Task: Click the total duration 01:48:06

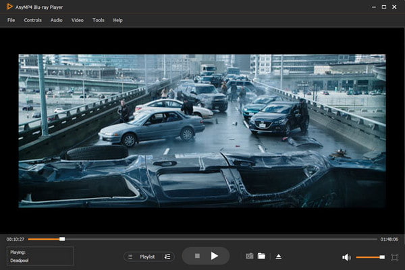Action: click(x=389, y=239)
